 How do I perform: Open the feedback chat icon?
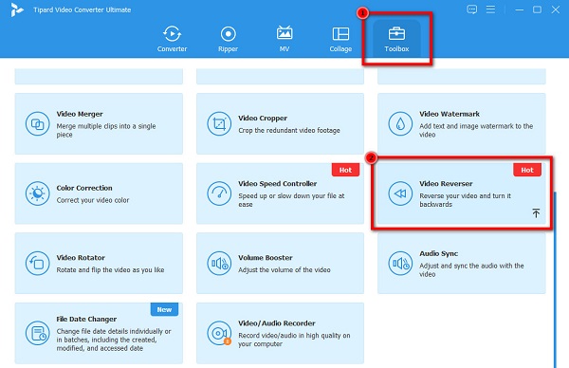pos(471,9)
